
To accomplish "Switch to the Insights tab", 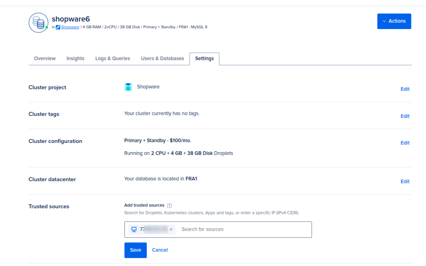I will coord(76,59).
